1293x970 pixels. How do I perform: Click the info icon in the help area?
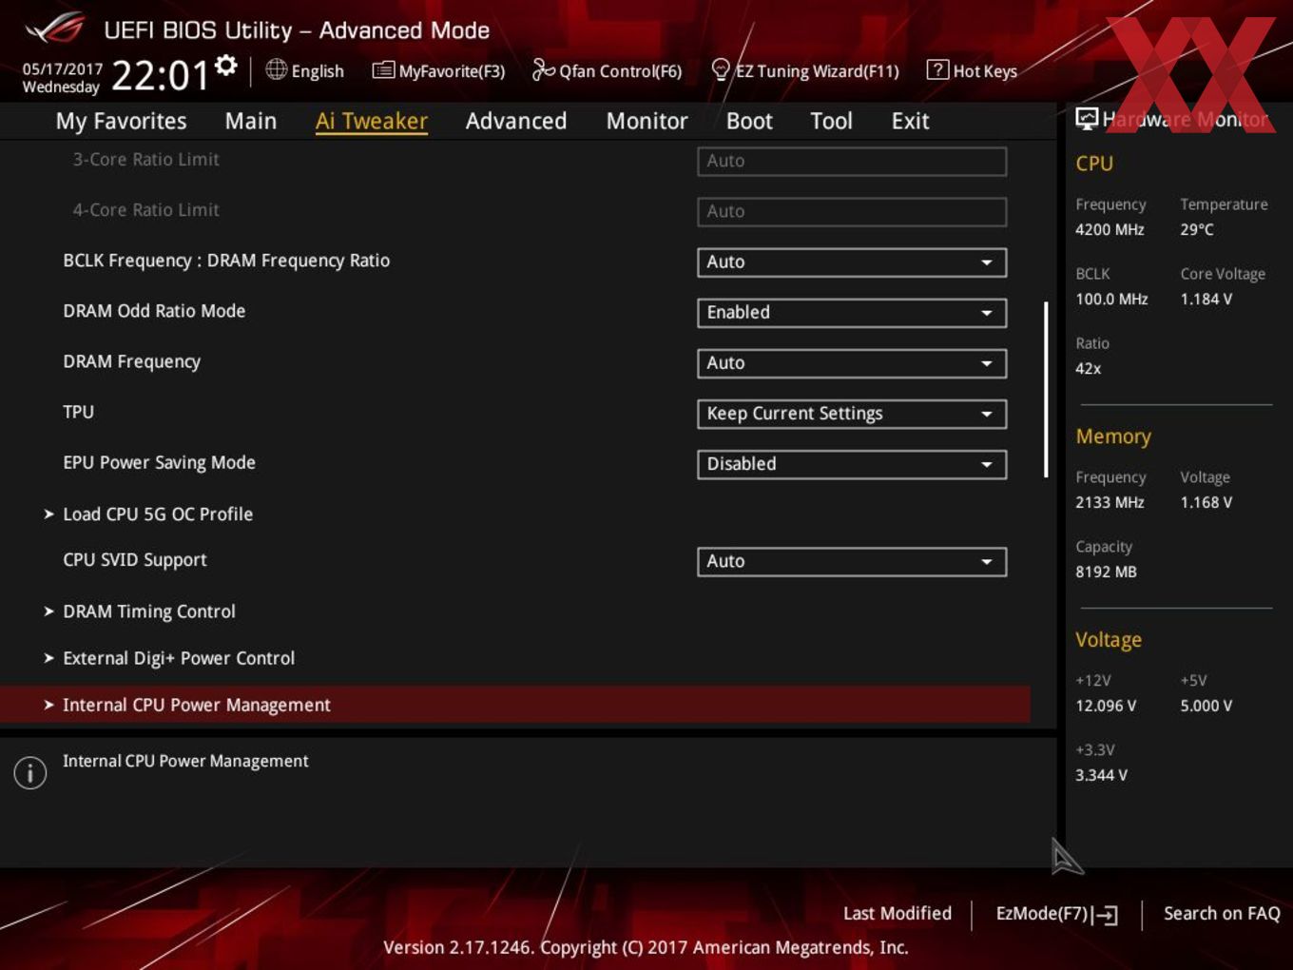tap(30, 772)
